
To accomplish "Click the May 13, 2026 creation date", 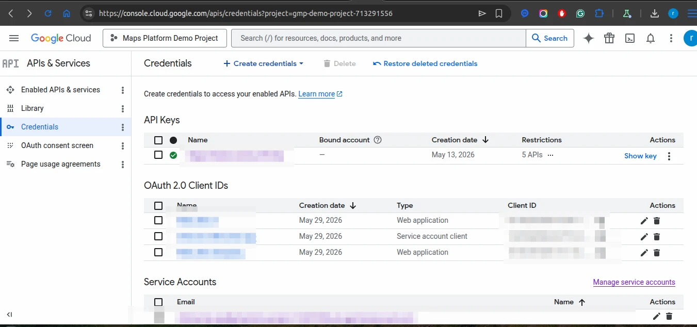I will 453,155.
